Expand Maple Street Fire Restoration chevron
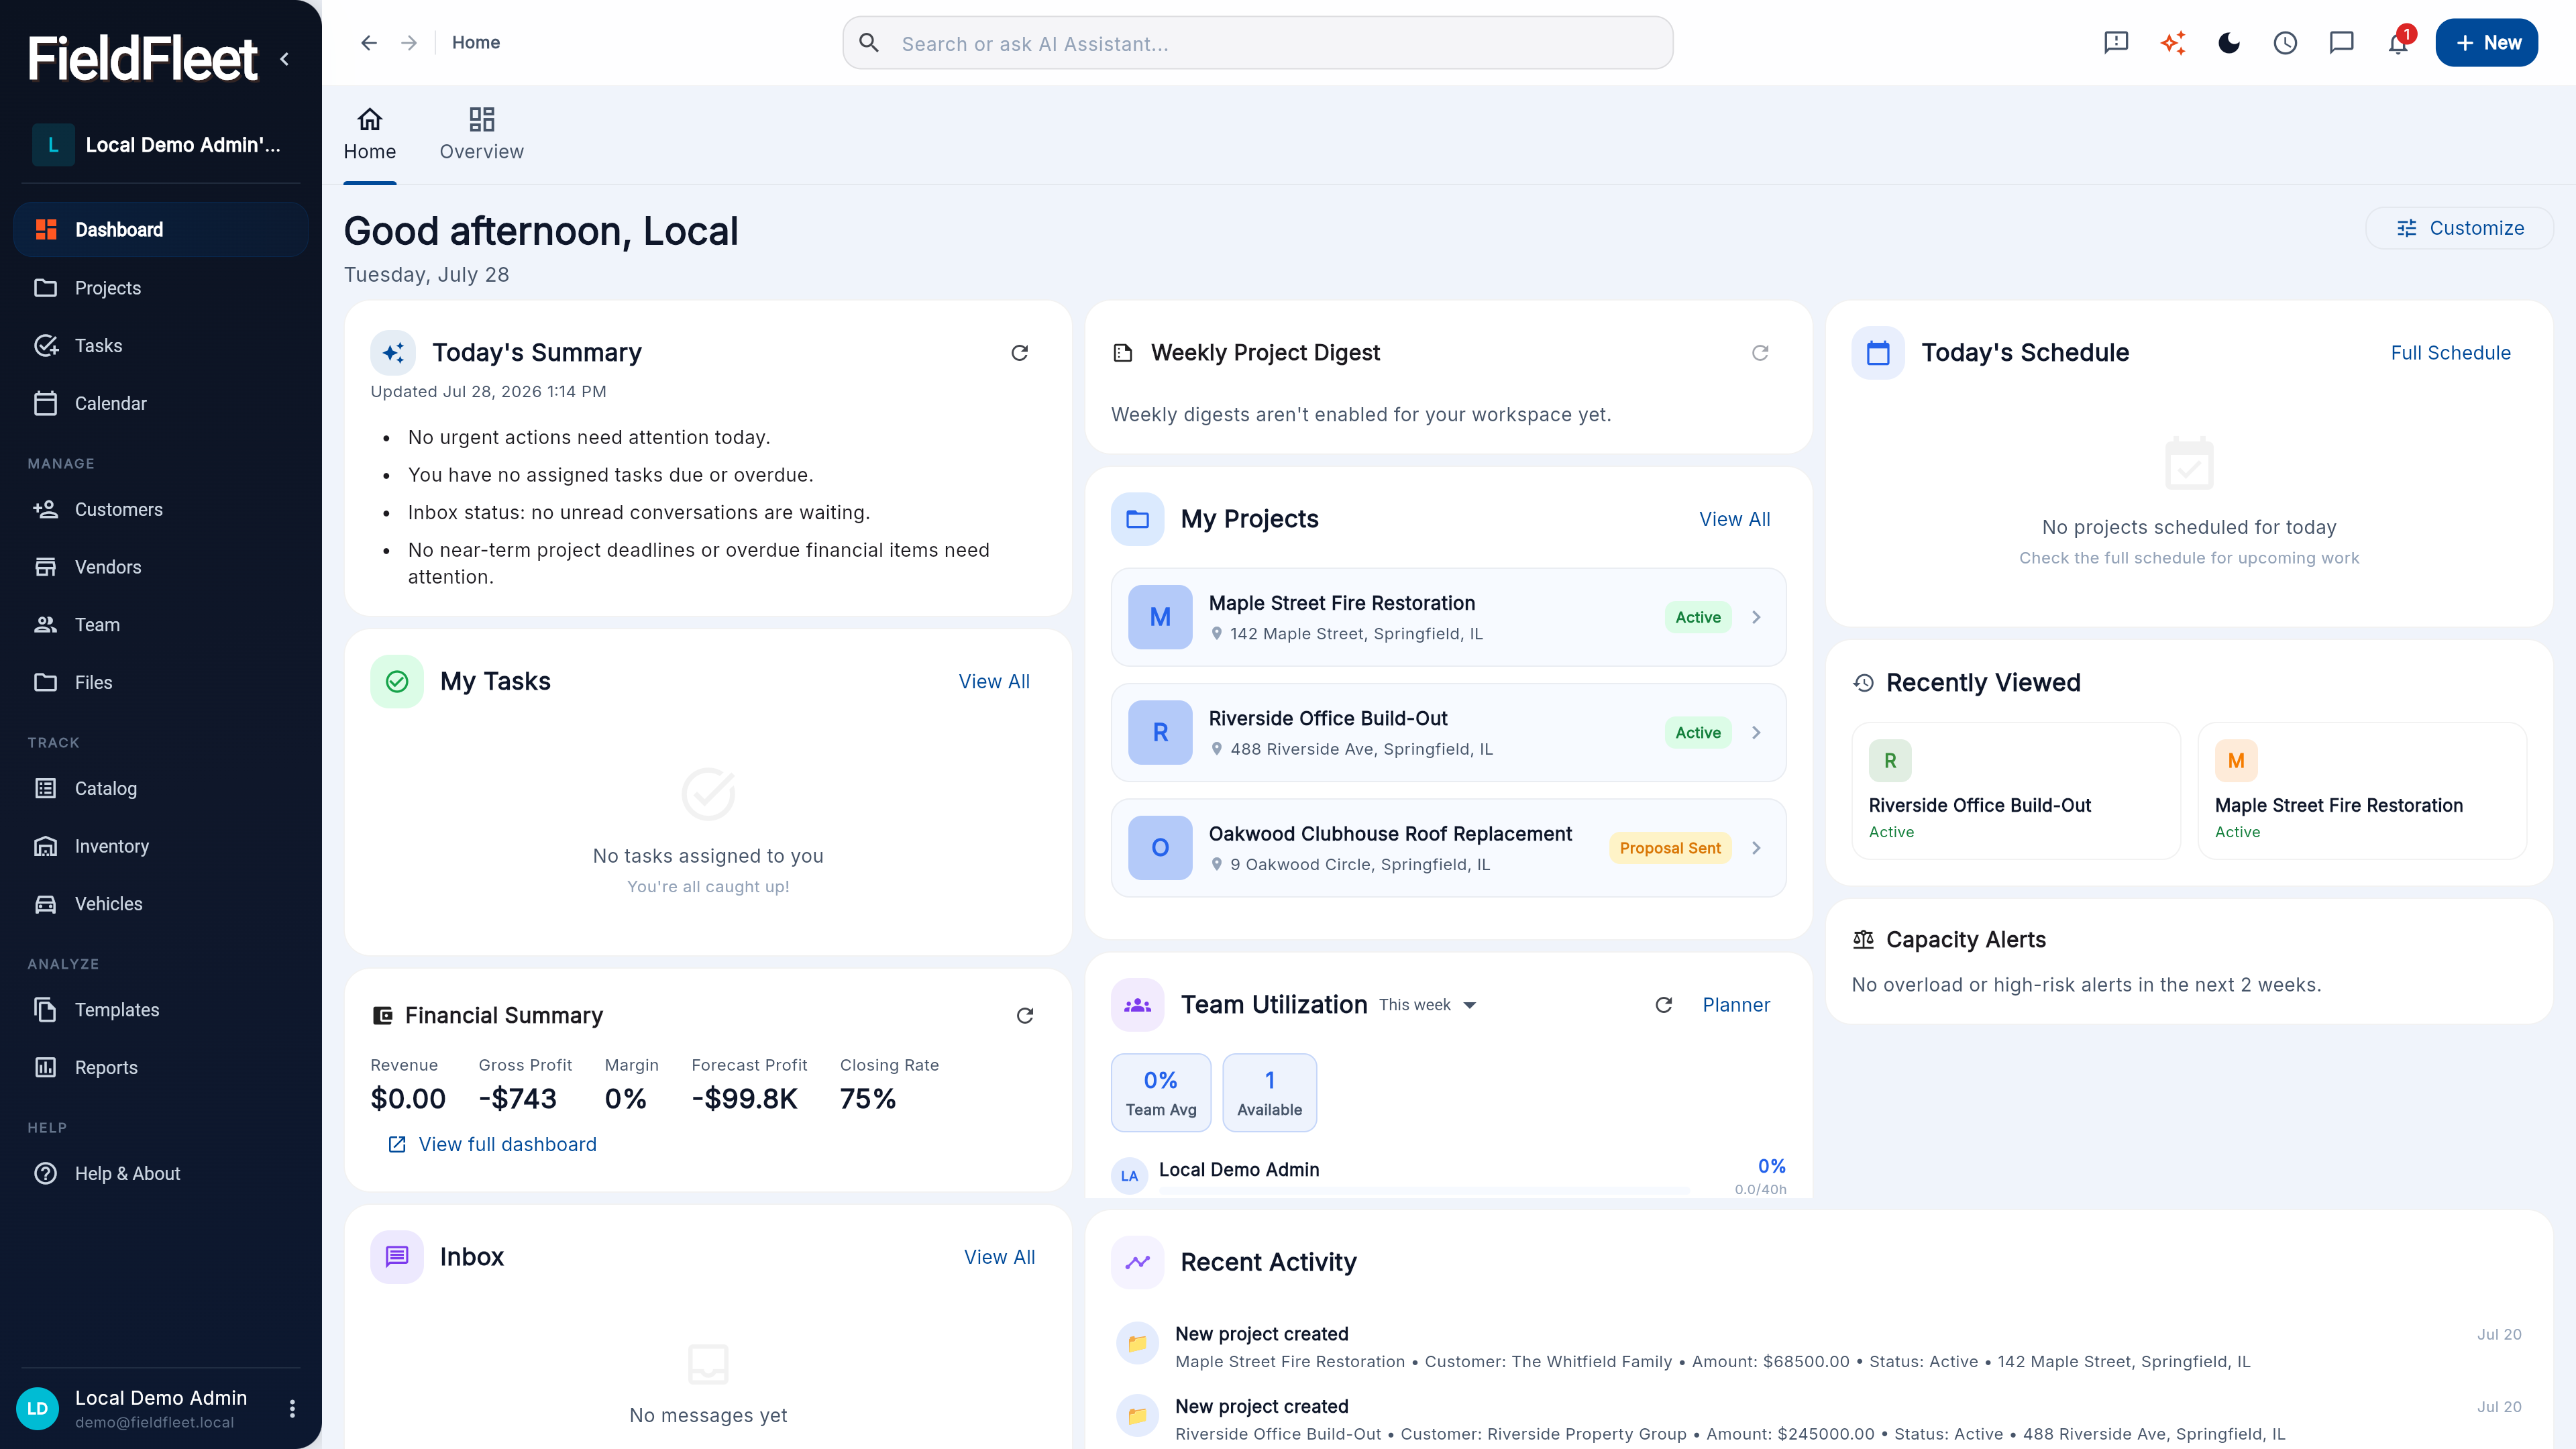Screen dimensions: 2576x1449 coord(1756,617)
